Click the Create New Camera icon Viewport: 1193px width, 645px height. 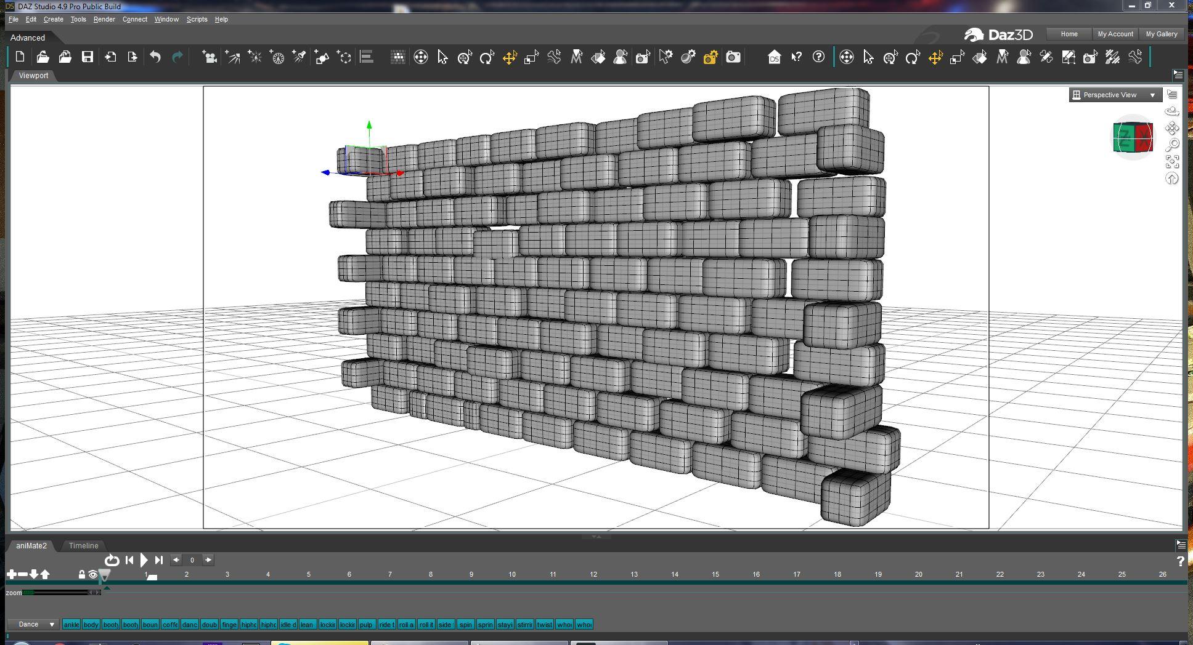[x=210, y=57]
